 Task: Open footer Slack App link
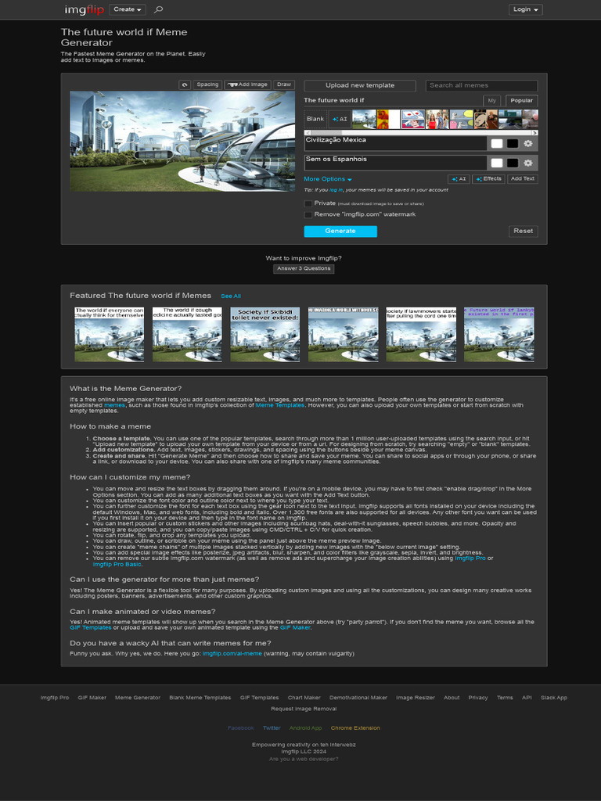pos(554,697)
